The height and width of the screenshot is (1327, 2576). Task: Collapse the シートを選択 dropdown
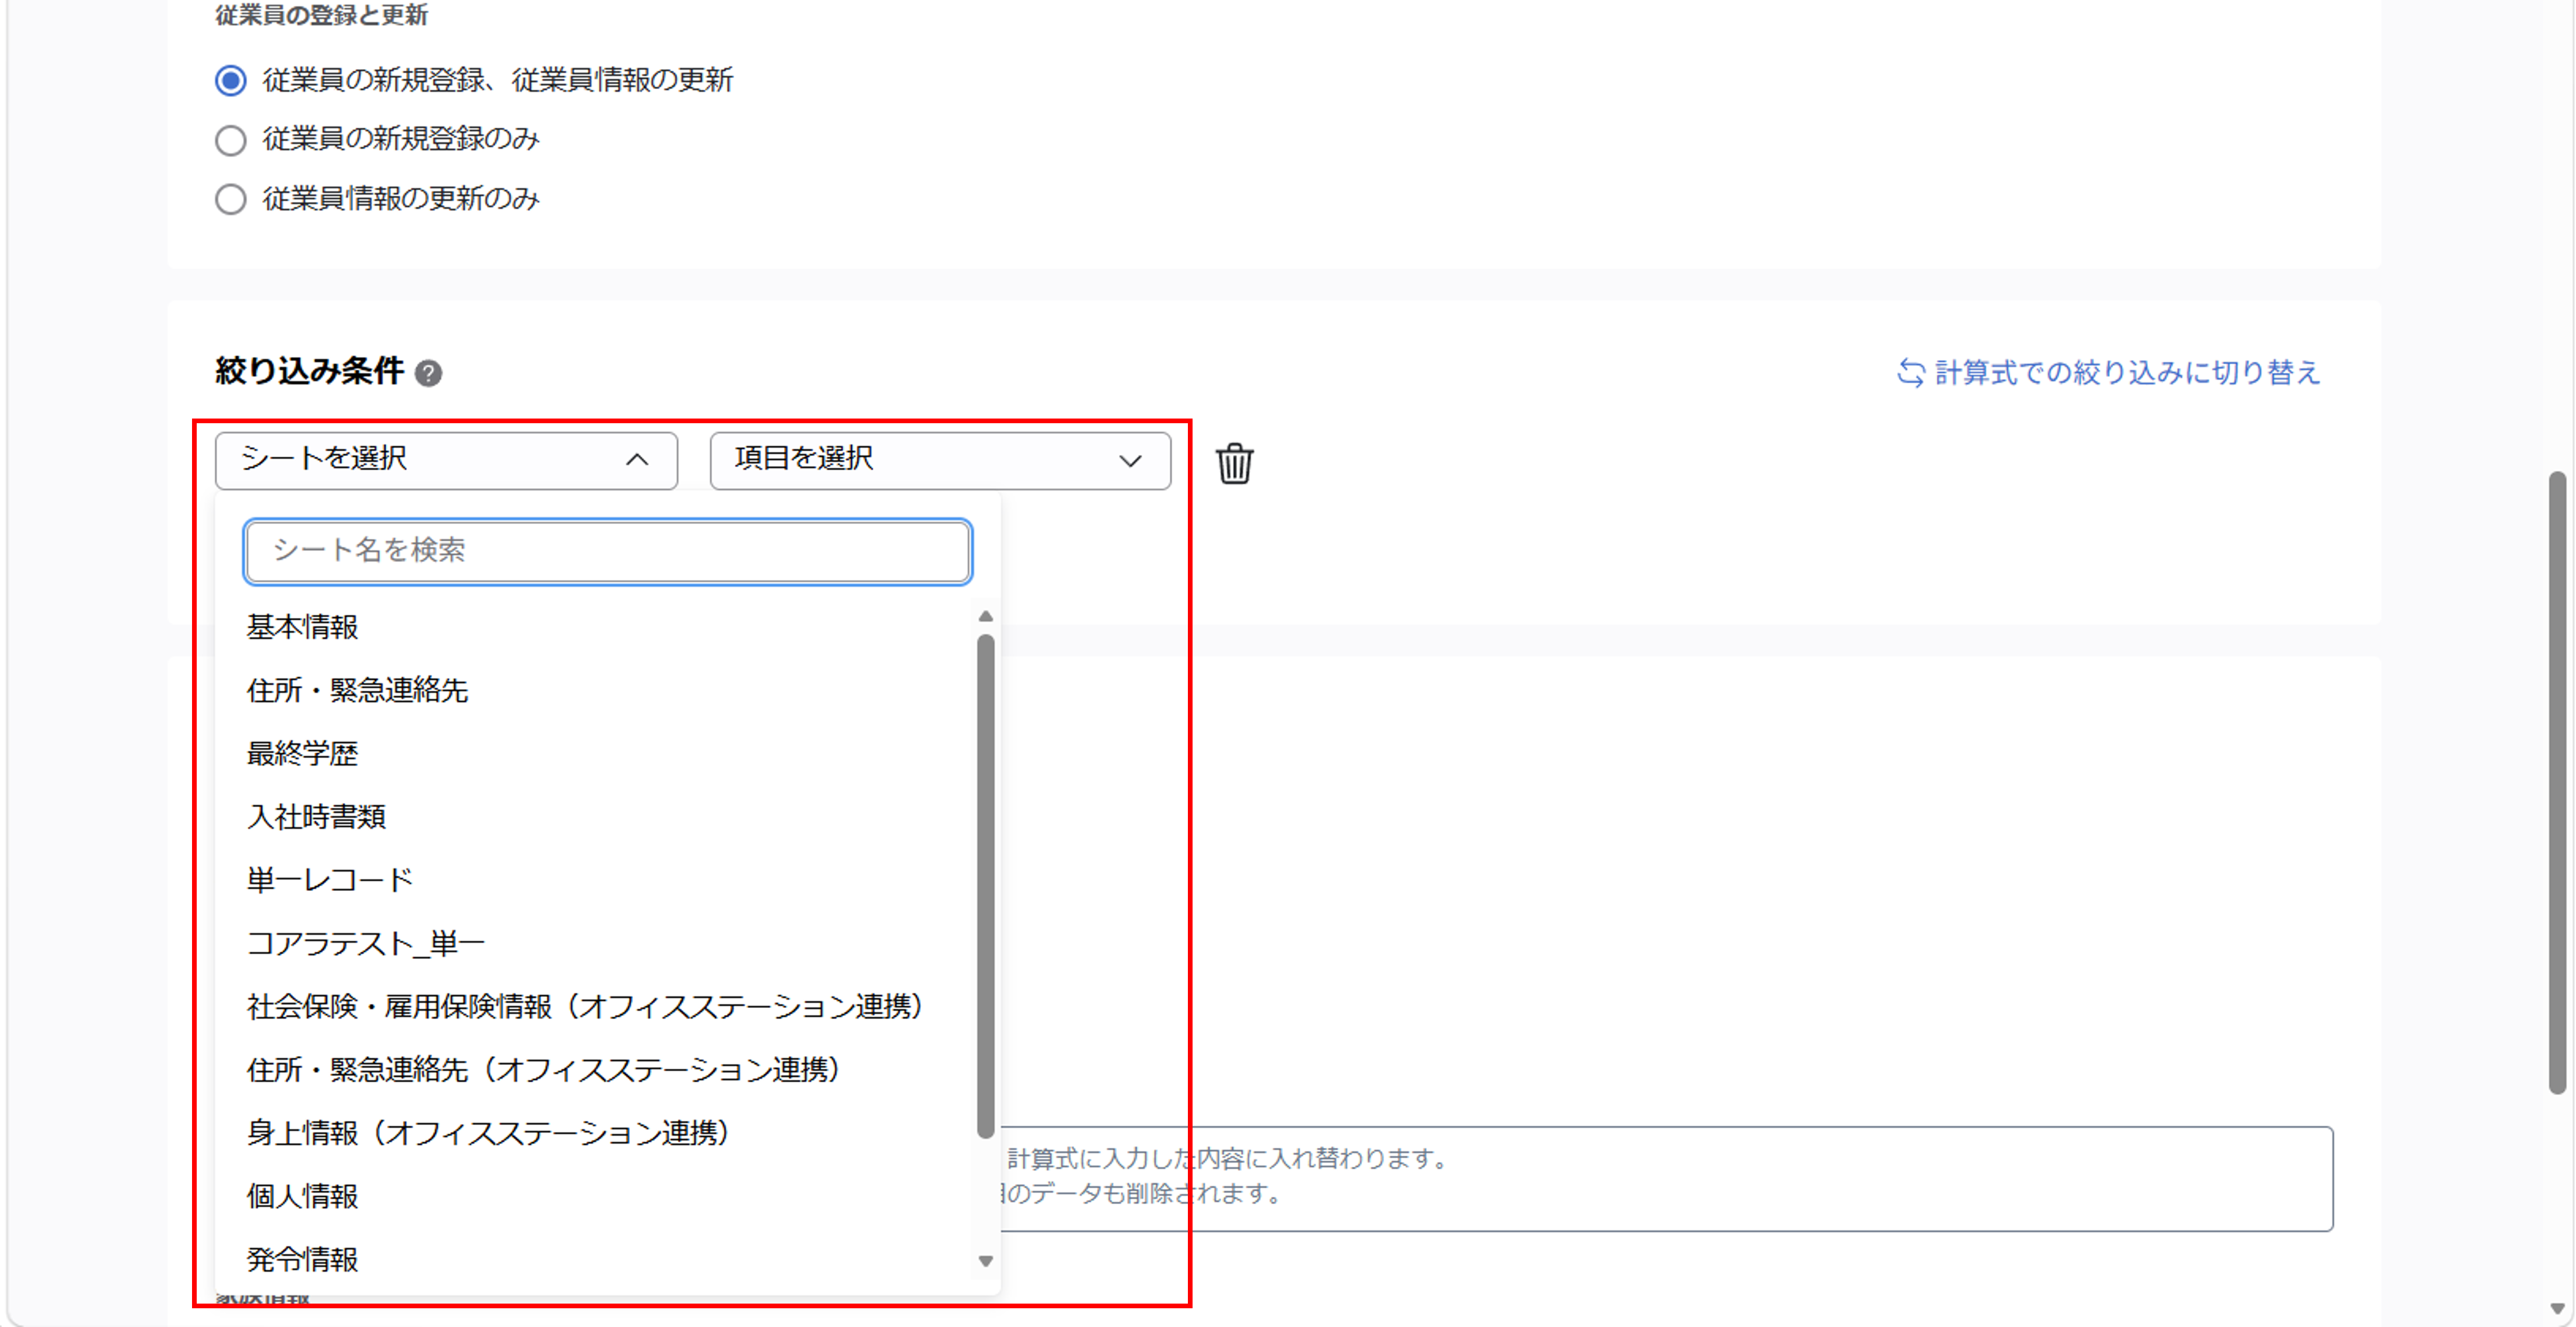[x=446, y=460]
